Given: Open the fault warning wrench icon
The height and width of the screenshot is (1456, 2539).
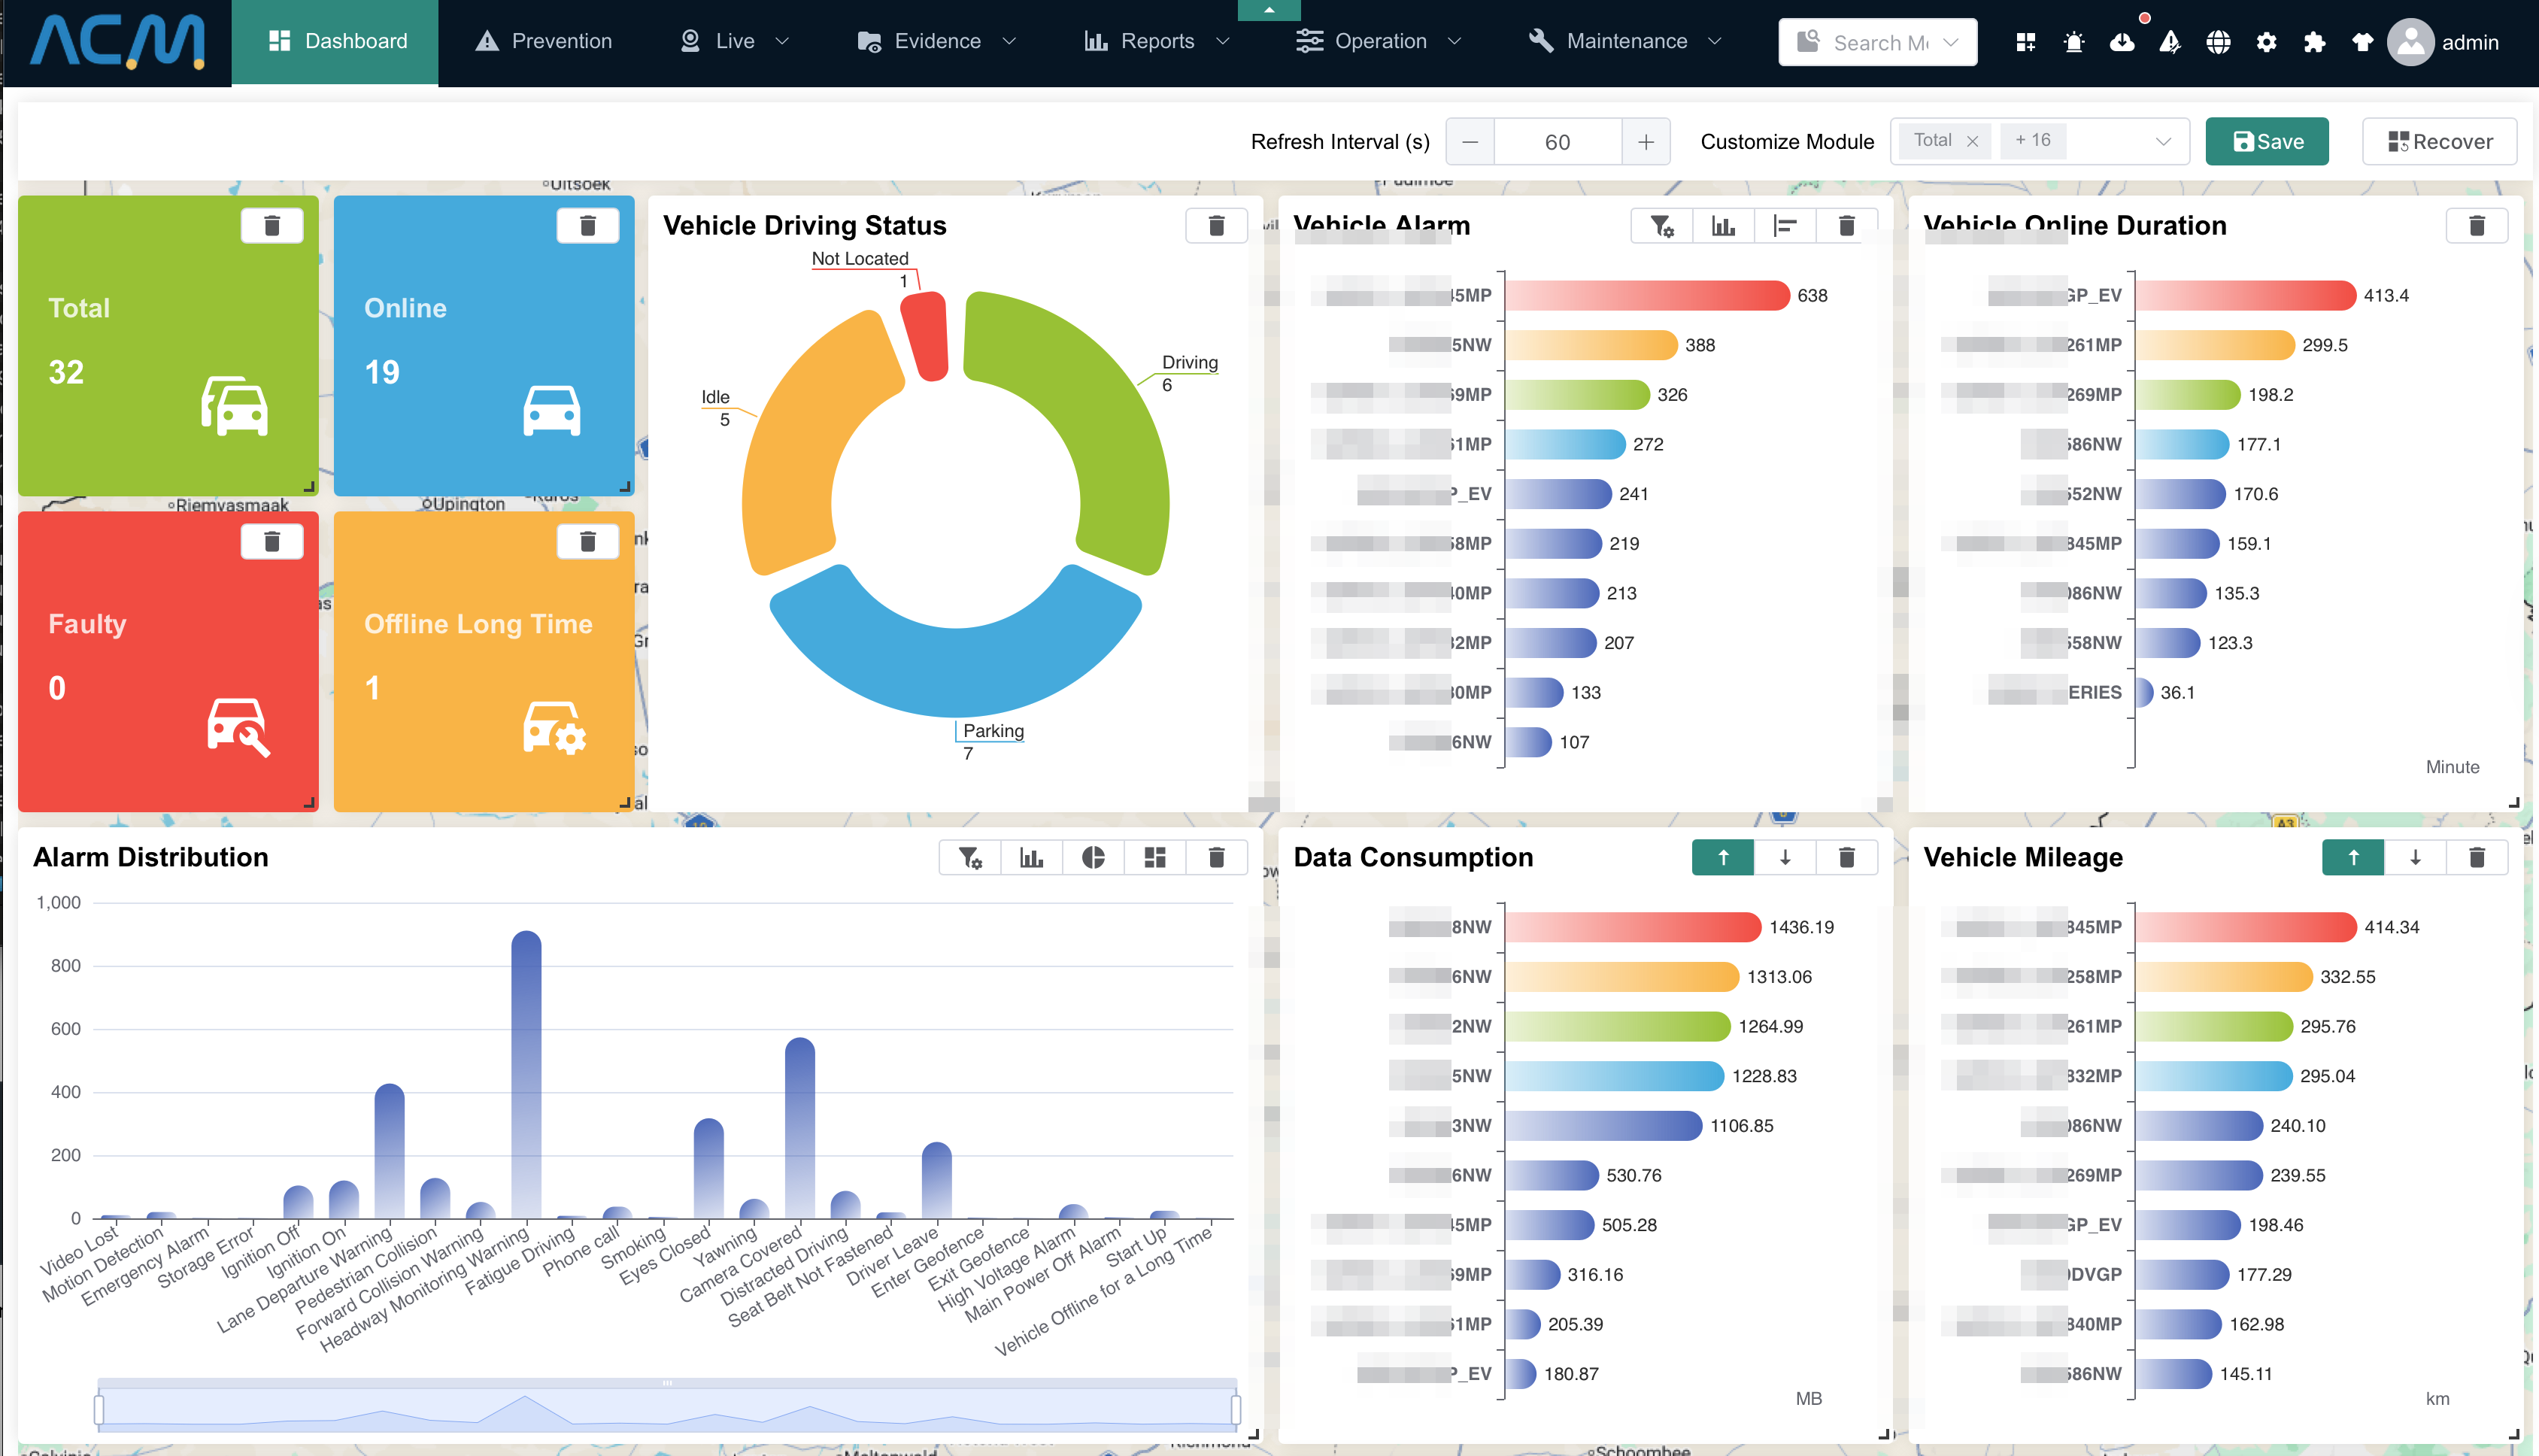Looking at the screenshot, I should (x=2169, y=42).
